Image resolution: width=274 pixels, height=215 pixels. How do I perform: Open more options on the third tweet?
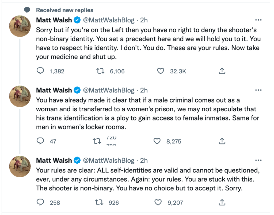point(258,160)
